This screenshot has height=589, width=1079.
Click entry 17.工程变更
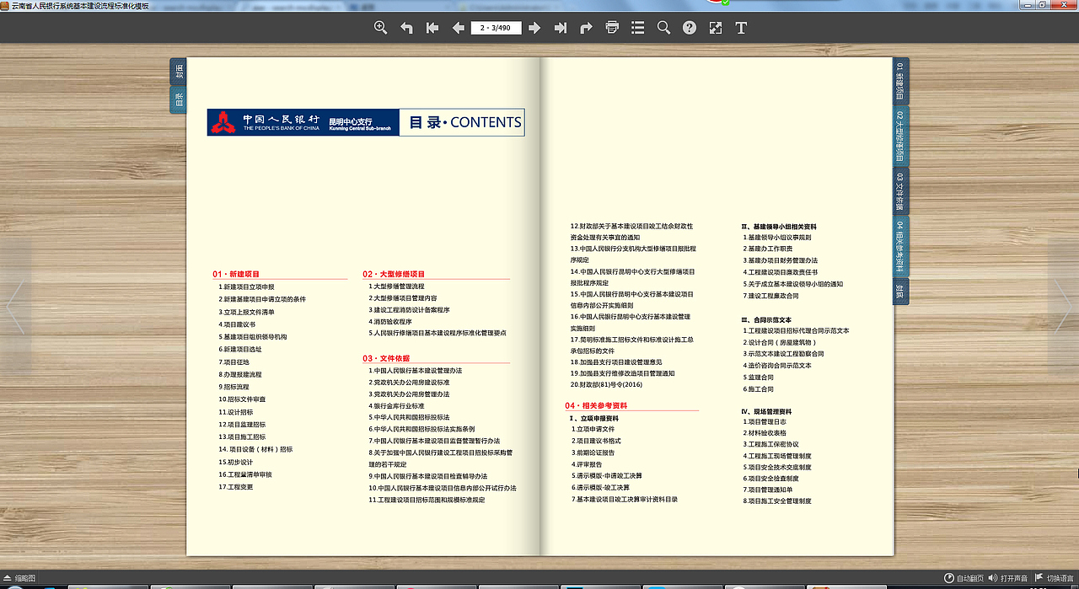(235, 486)
